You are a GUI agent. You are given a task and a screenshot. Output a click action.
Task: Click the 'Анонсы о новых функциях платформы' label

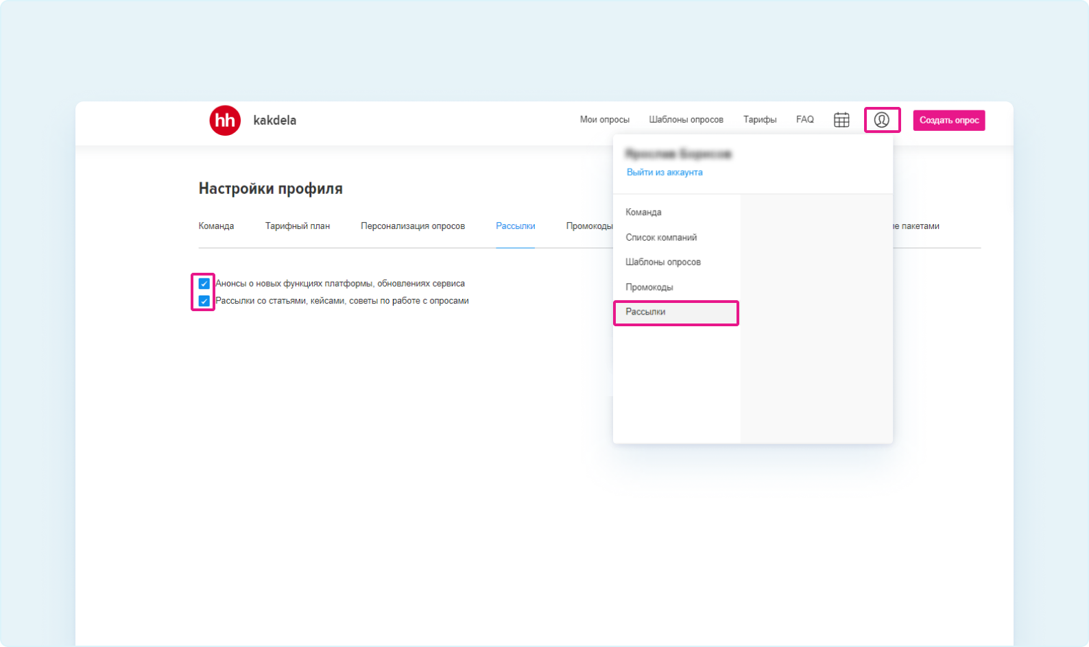pos(340,284)
